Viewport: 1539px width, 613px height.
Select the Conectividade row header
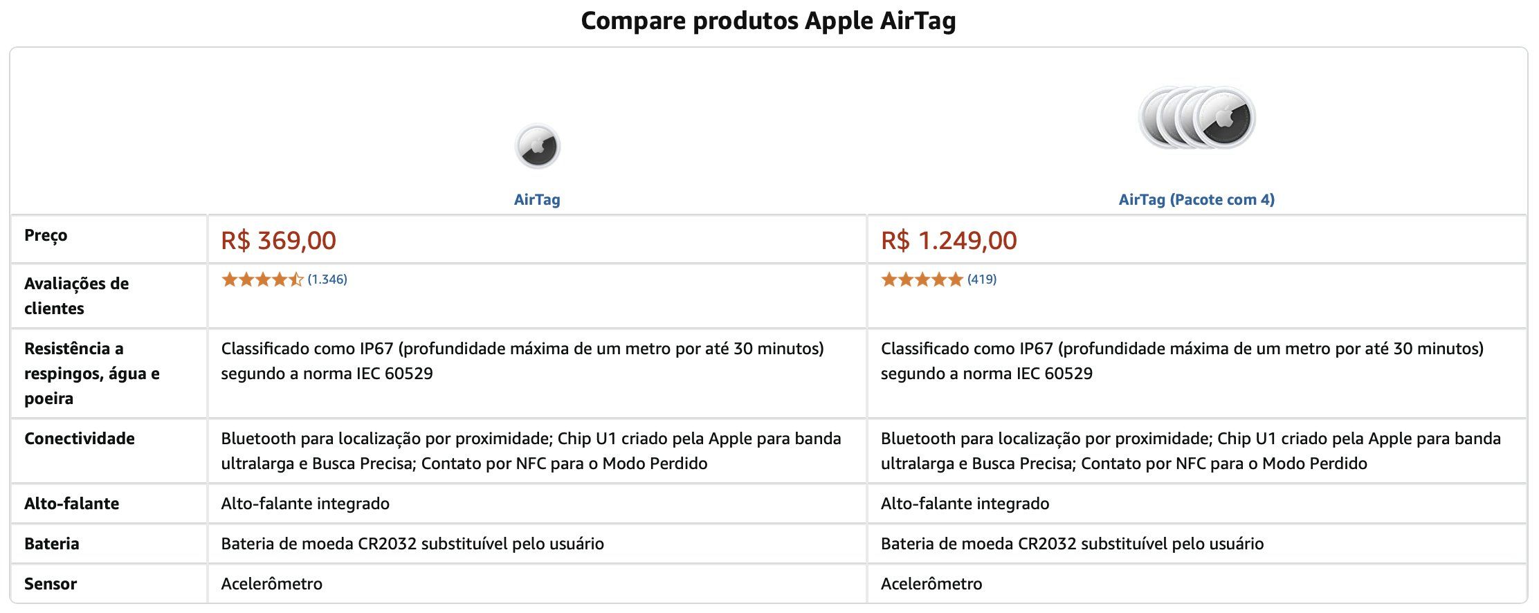(x=80, y=438)
